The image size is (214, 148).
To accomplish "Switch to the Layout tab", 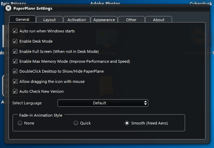I will 49,20.
